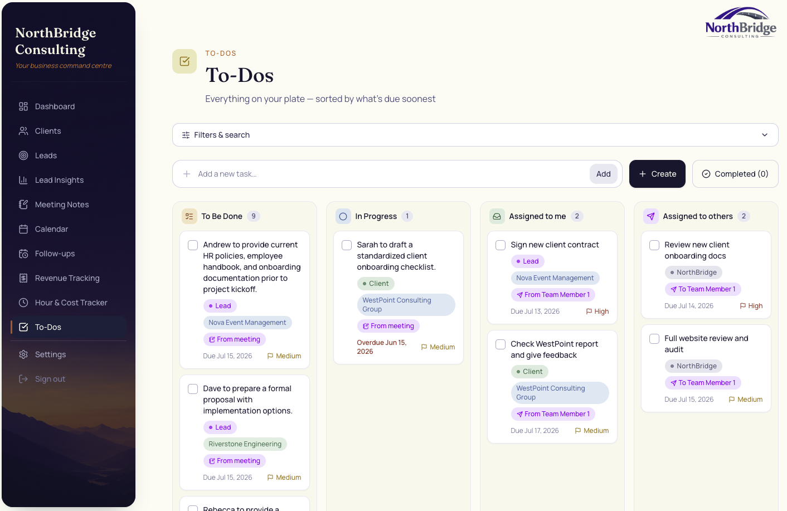Click the Lead Insights chart icon
Image resolution: width=787 pixels, height=511 pixels.
pos(23,180)
